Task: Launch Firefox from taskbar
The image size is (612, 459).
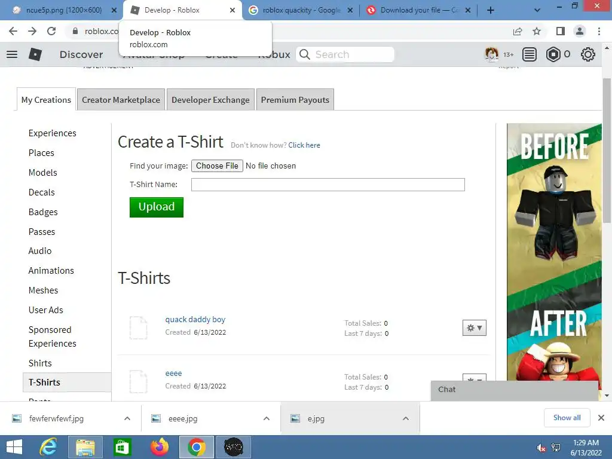Action: 160,447
